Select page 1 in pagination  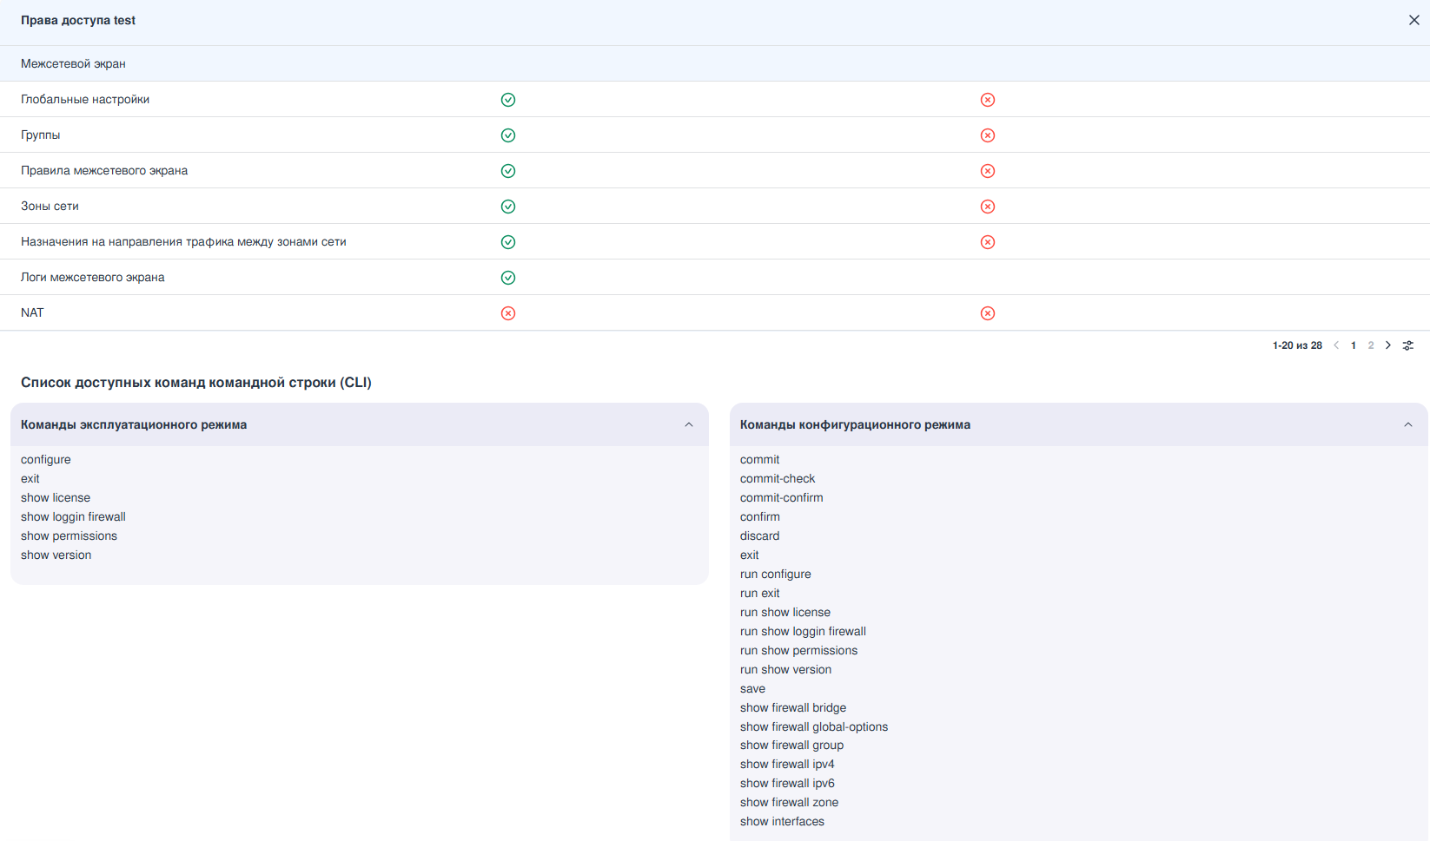coord(1354,345)
